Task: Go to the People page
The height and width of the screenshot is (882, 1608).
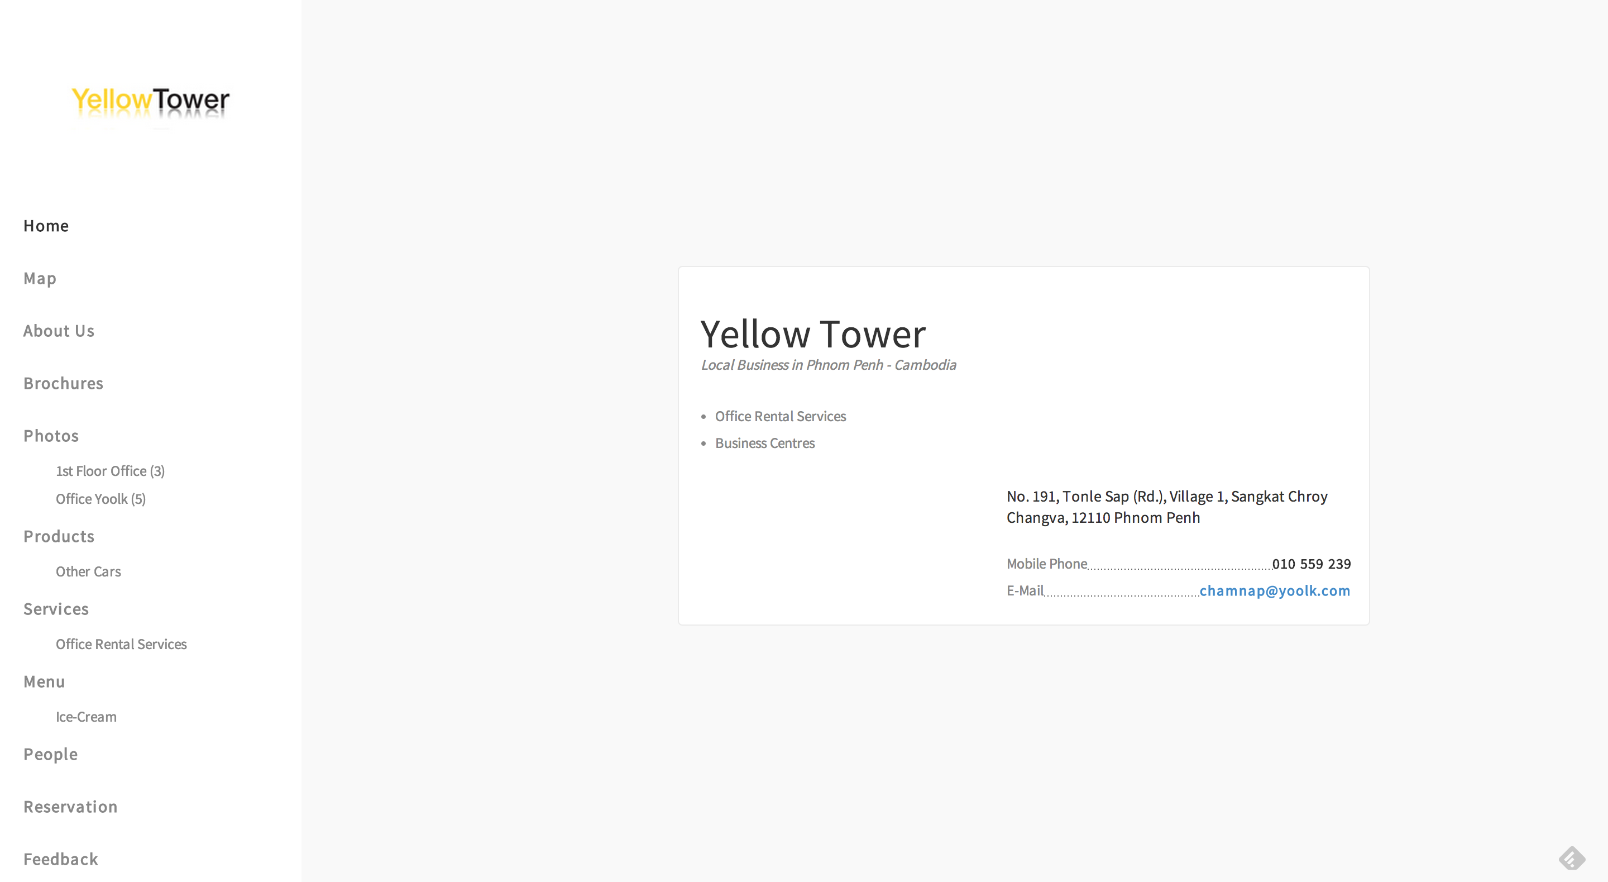Action: click(x=51, y=754)
